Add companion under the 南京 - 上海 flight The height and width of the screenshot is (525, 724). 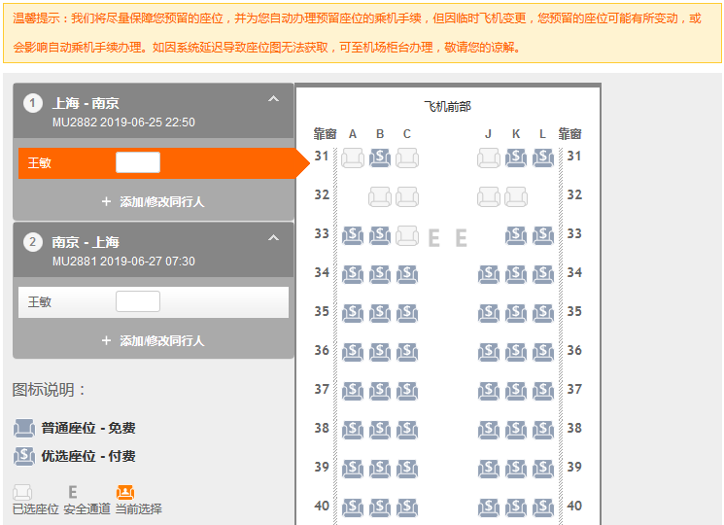coord(153,341)
